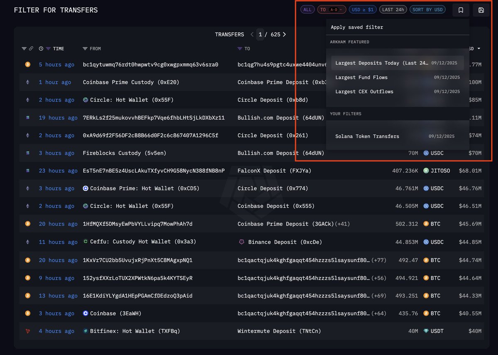
Task: Select Largest Fund Flows saved filter
Action: point(398,77)
